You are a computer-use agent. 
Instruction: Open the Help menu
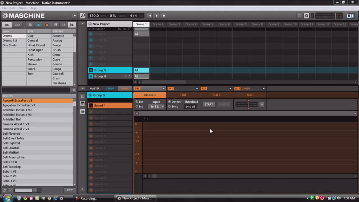coord(33,8)
